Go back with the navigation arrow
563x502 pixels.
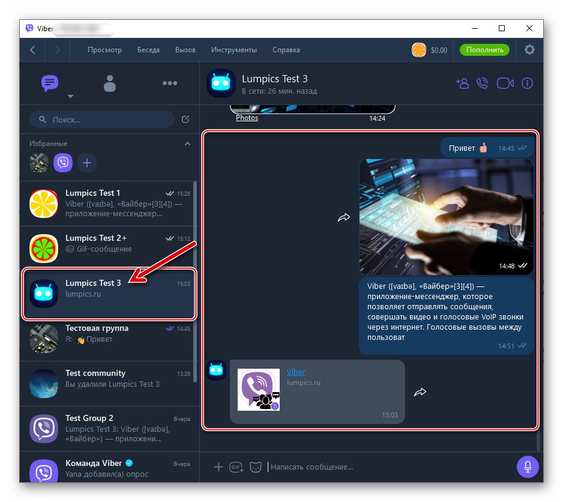point(32,50)
